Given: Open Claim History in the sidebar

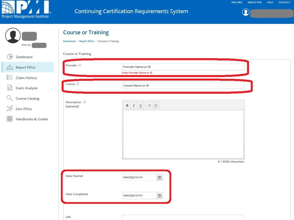Looking at the screenshot, I should (26, 78).
